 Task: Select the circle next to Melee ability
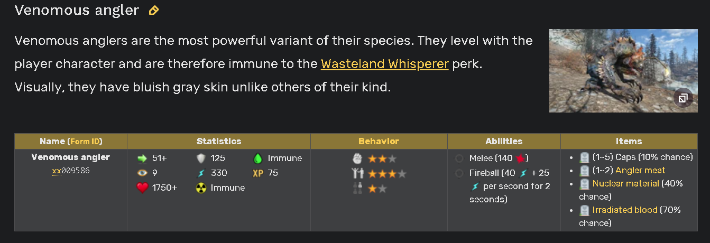click(459, 158)
